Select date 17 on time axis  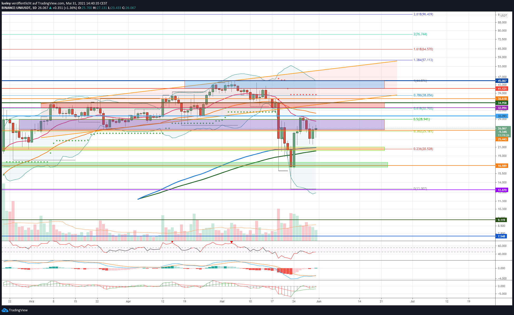[272, 302]
